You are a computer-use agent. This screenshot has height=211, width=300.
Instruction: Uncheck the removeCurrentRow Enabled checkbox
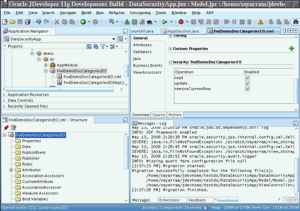pos(247,89)
